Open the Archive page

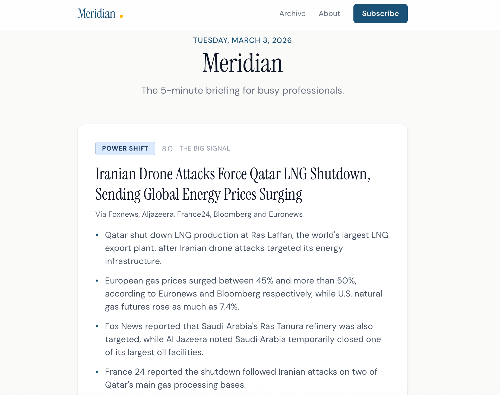tap(292, 14)
